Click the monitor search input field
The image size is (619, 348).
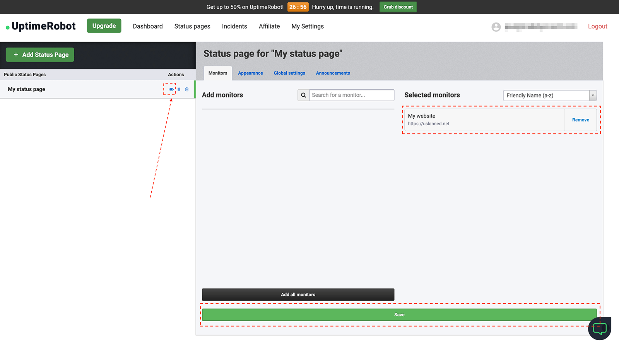click(351, 95)
